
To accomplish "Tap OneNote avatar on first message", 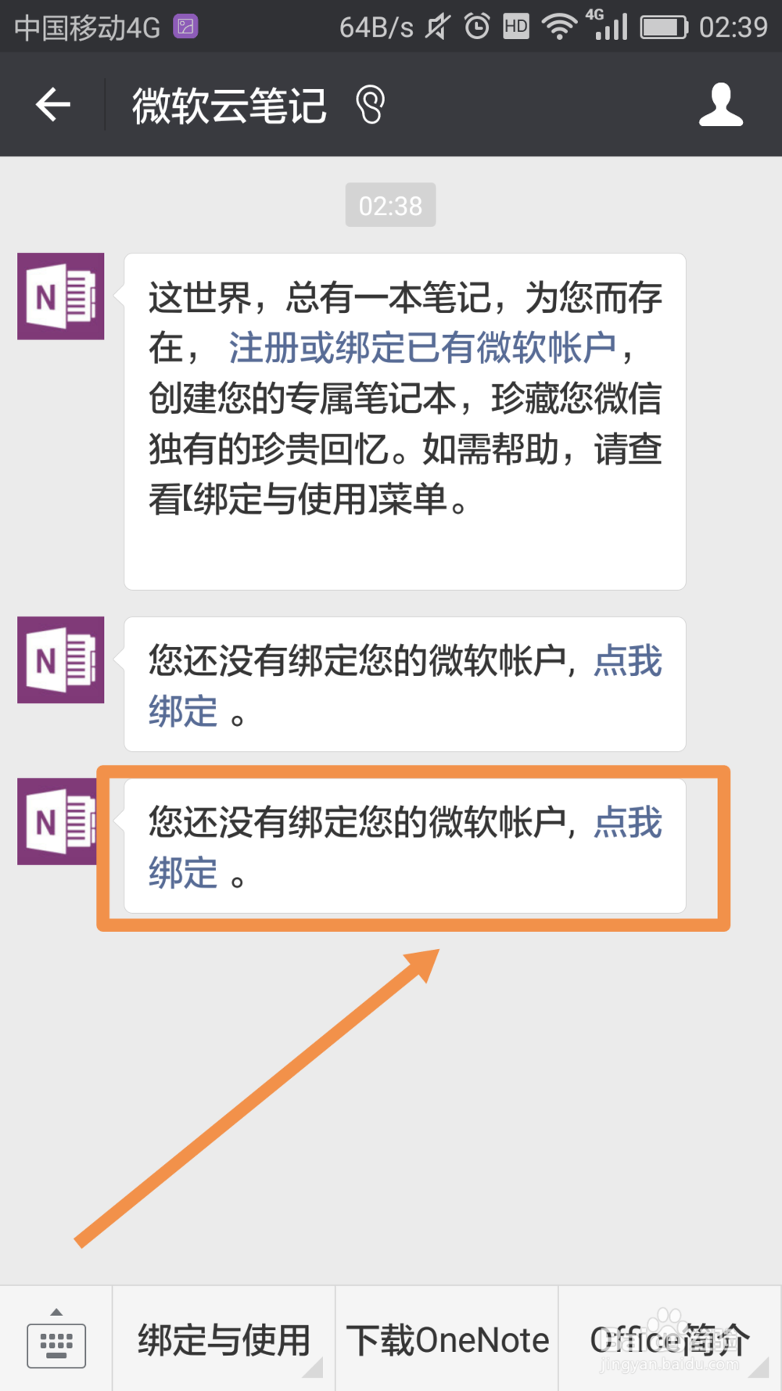I will pos(61,296).
